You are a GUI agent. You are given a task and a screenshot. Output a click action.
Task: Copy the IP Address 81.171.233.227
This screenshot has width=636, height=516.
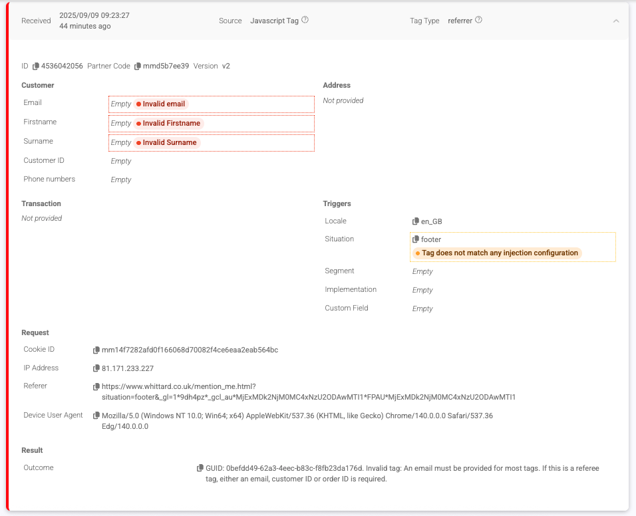(96, 368)
